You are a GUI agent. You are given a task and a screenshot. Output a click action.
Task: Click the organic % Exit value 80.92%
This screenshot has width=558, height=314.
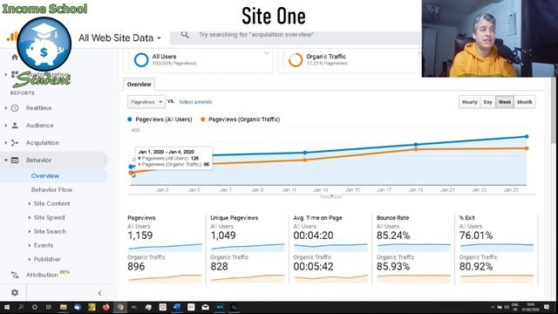(476, 266)
